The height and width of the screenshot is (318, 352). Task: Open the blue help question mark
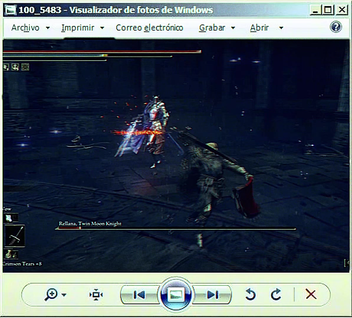(x=336, y=27)
